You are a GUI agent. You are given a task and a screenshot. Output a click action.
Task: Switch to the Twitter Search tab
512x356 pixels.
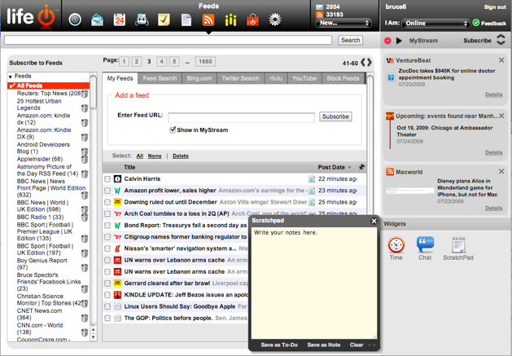[240, 79]
